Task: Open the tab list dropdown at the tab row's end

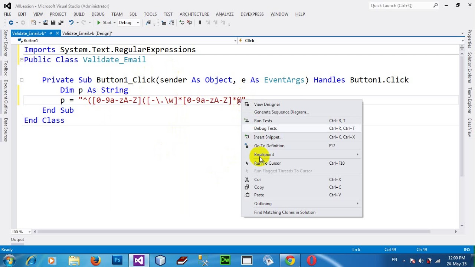Action: tap(462, 33)
